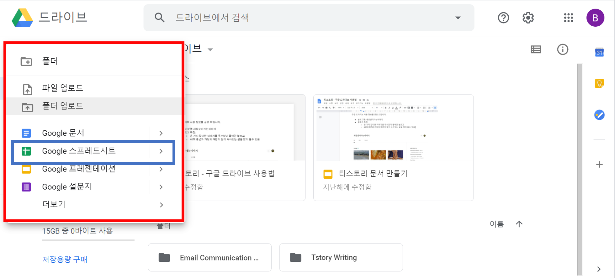Image resolution: width=615 pixels, height=278 pixels.
Task: Expand Google 설문지 submenu arrow
Action: click(161, 187)
